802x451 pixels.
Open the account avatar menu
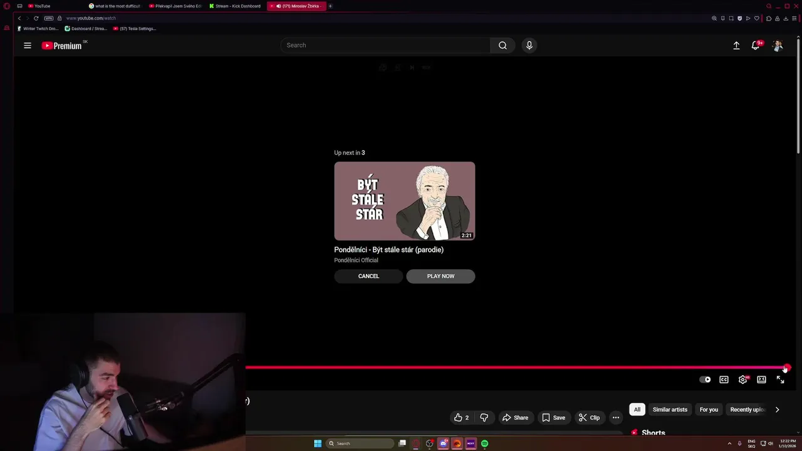point(778,45)
